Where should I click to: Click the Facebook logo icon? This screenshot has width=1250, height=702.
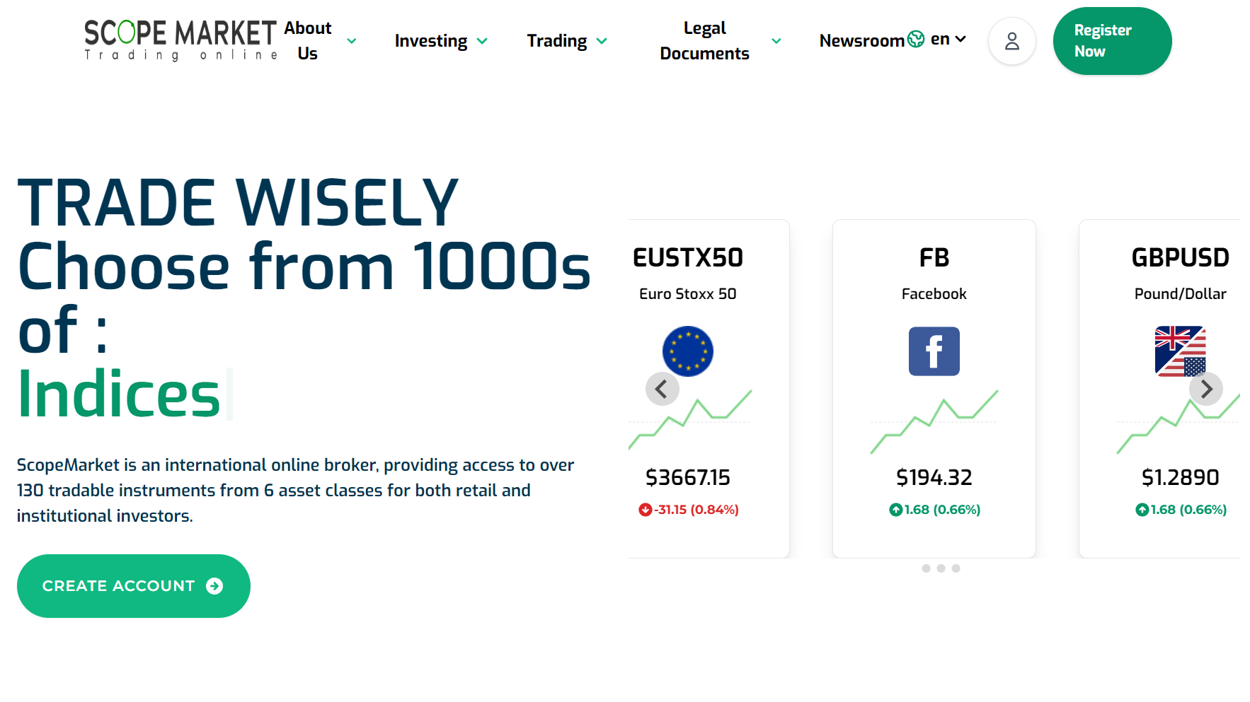[934, 351]
